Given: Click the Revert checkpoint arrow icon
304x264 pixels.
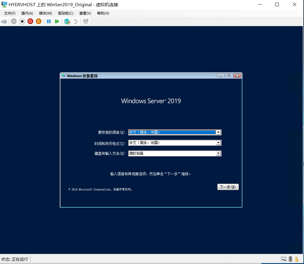Looking at the screenshot, I should 76,21.
